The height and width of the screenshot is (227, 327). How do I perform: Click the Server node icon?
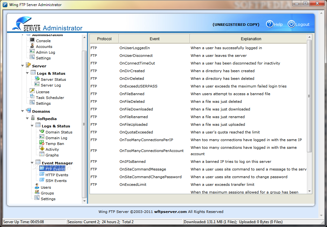28,65
